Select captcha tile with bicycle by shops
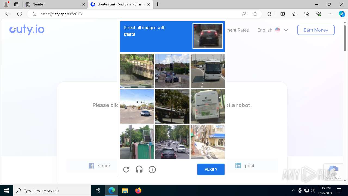Screen dimensions: 348x196 pos(208,142)
